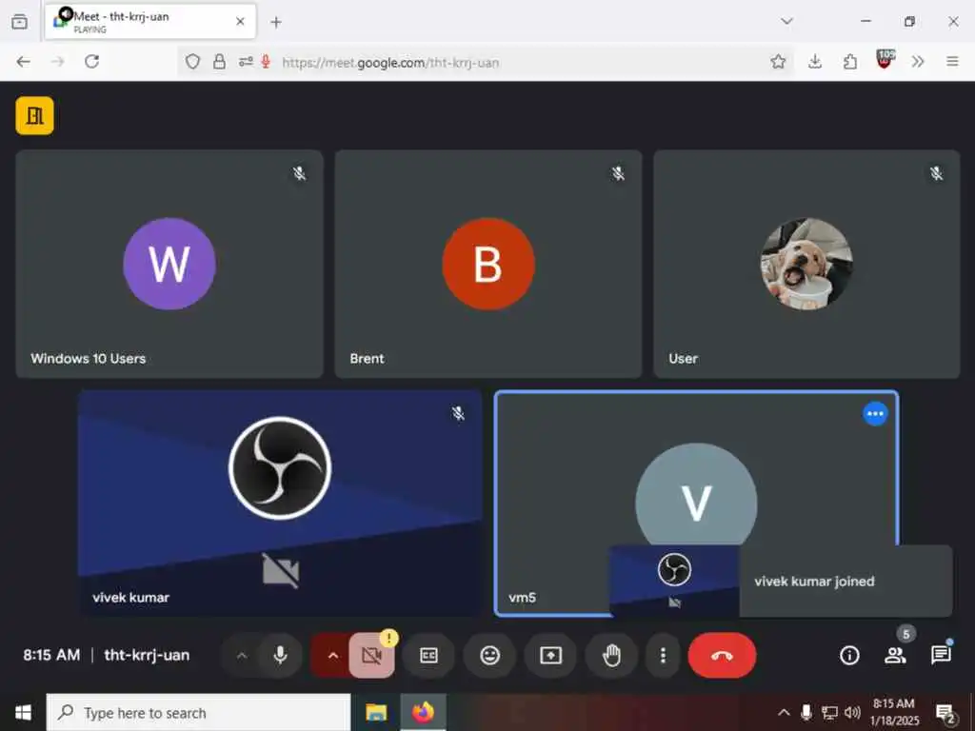Click the yellow door icon
Image resolution: width=975 pixels, height=731 pixels.
click(35, 115)
